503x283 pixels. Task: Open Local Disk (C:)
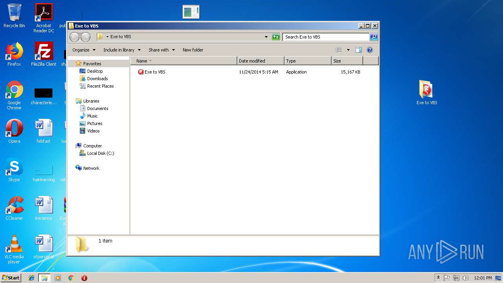(x=101, y=153)
